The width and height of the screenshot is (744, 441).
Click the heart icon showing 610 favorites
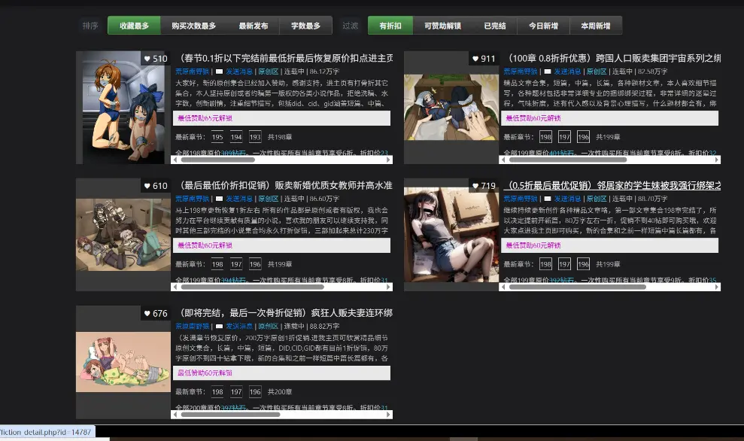(x=147, y=186)
